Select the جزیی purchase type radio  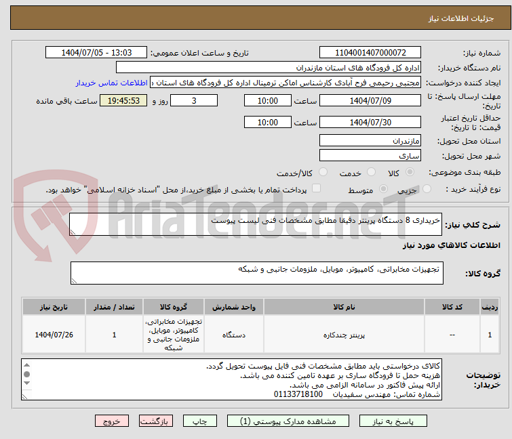[x=427, y=189]
